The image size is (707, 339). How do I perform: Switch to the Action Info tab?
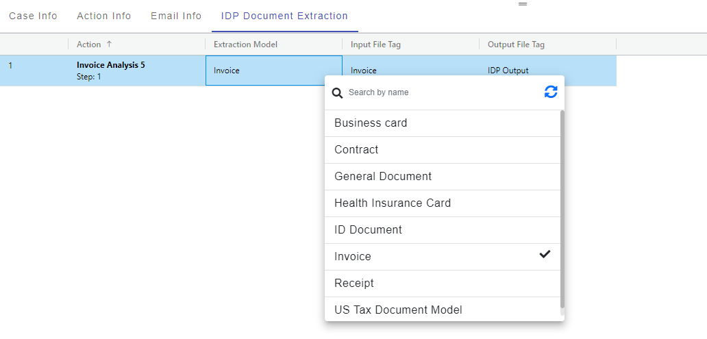pyautogui.click(x=104, y=16)
